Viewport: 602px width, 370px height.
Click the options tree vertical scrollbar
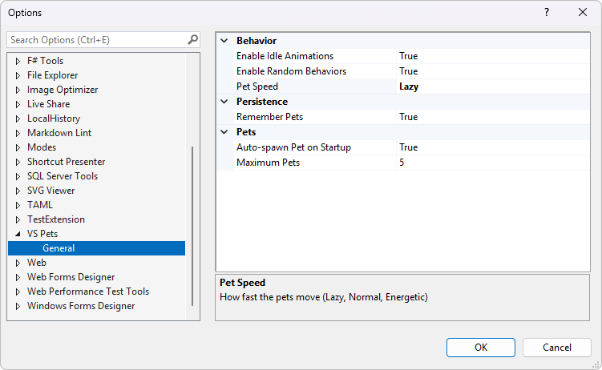click(x=192, y=224)
